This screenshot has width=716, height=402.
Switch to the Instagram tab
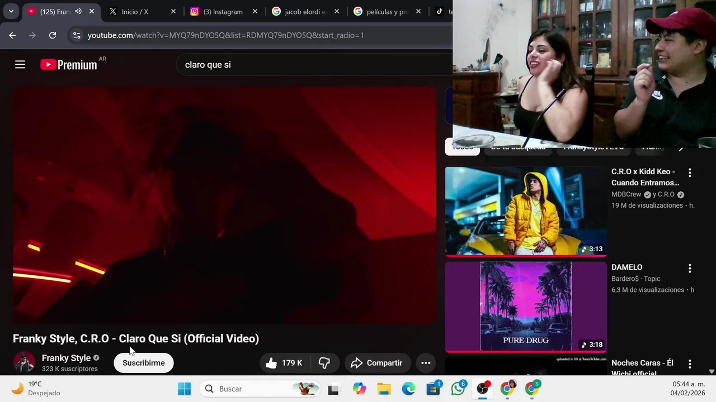click(223, 11)
